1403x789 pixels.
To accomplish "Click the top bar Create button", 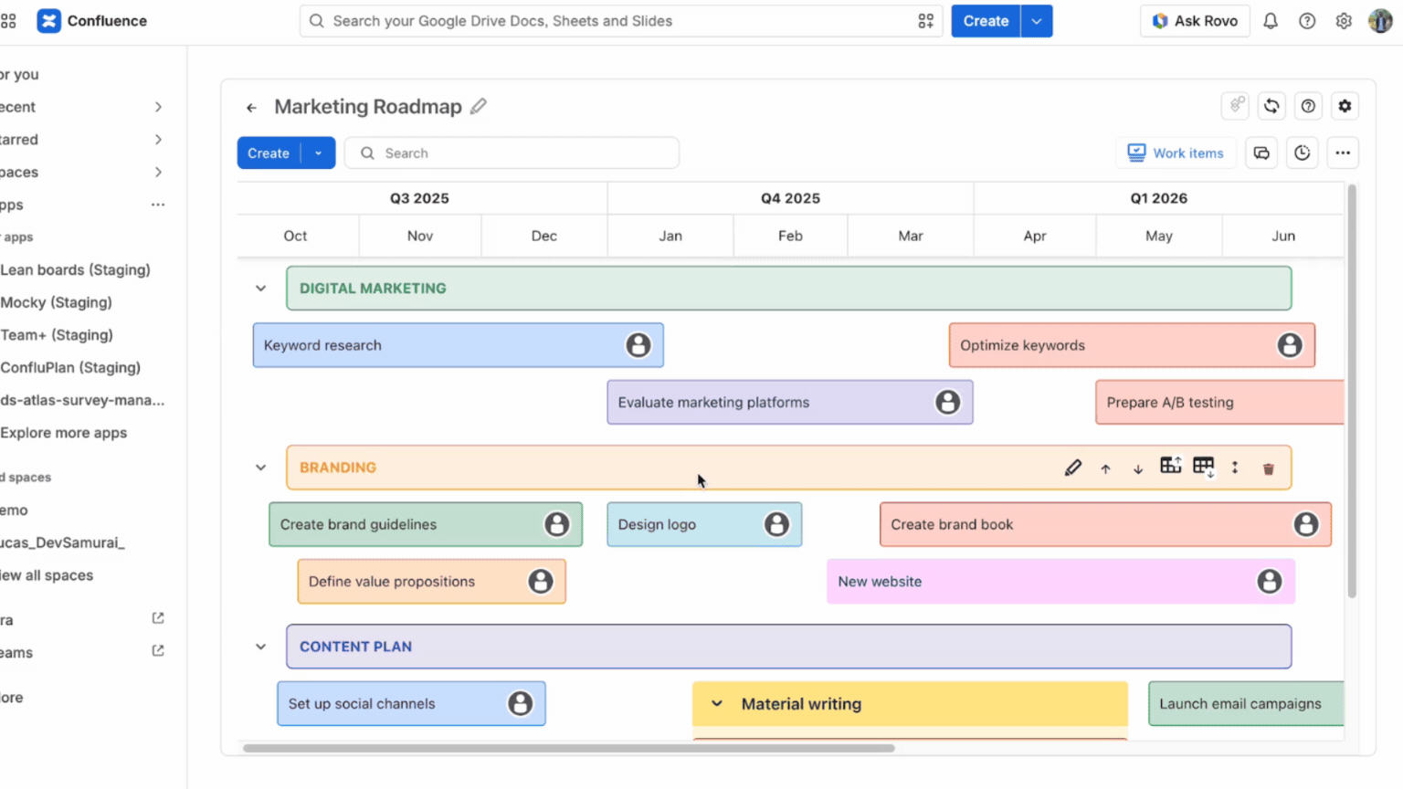I will point(986,21).
